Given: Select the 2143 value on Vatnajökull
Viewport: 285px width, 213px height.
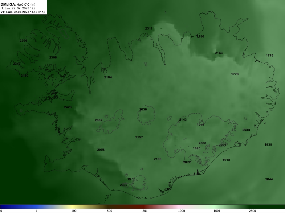Looking at the screenshot, I should tap(183, 120).
